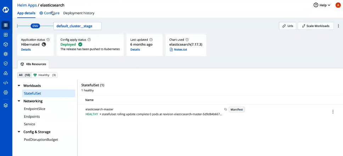
Task: Click the help icon next to Application status
Action: [48, 40]
